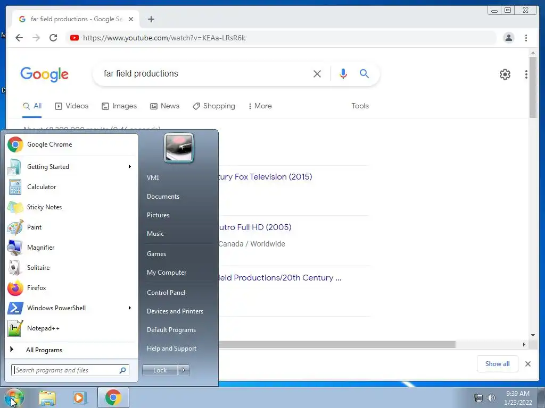Click the Google search magnifier button
Screen dimensions: 545x408
tap(364, 73)
